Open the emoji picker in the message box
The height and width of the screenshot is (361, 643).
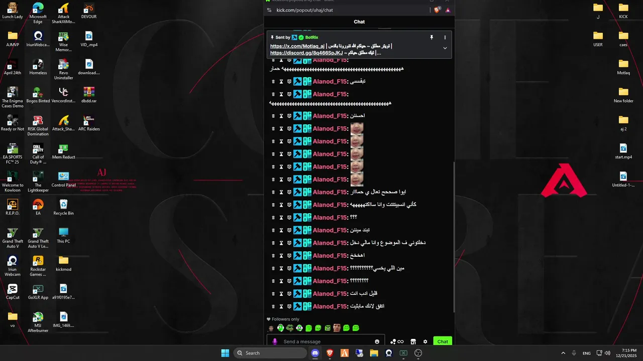[377, 341]
